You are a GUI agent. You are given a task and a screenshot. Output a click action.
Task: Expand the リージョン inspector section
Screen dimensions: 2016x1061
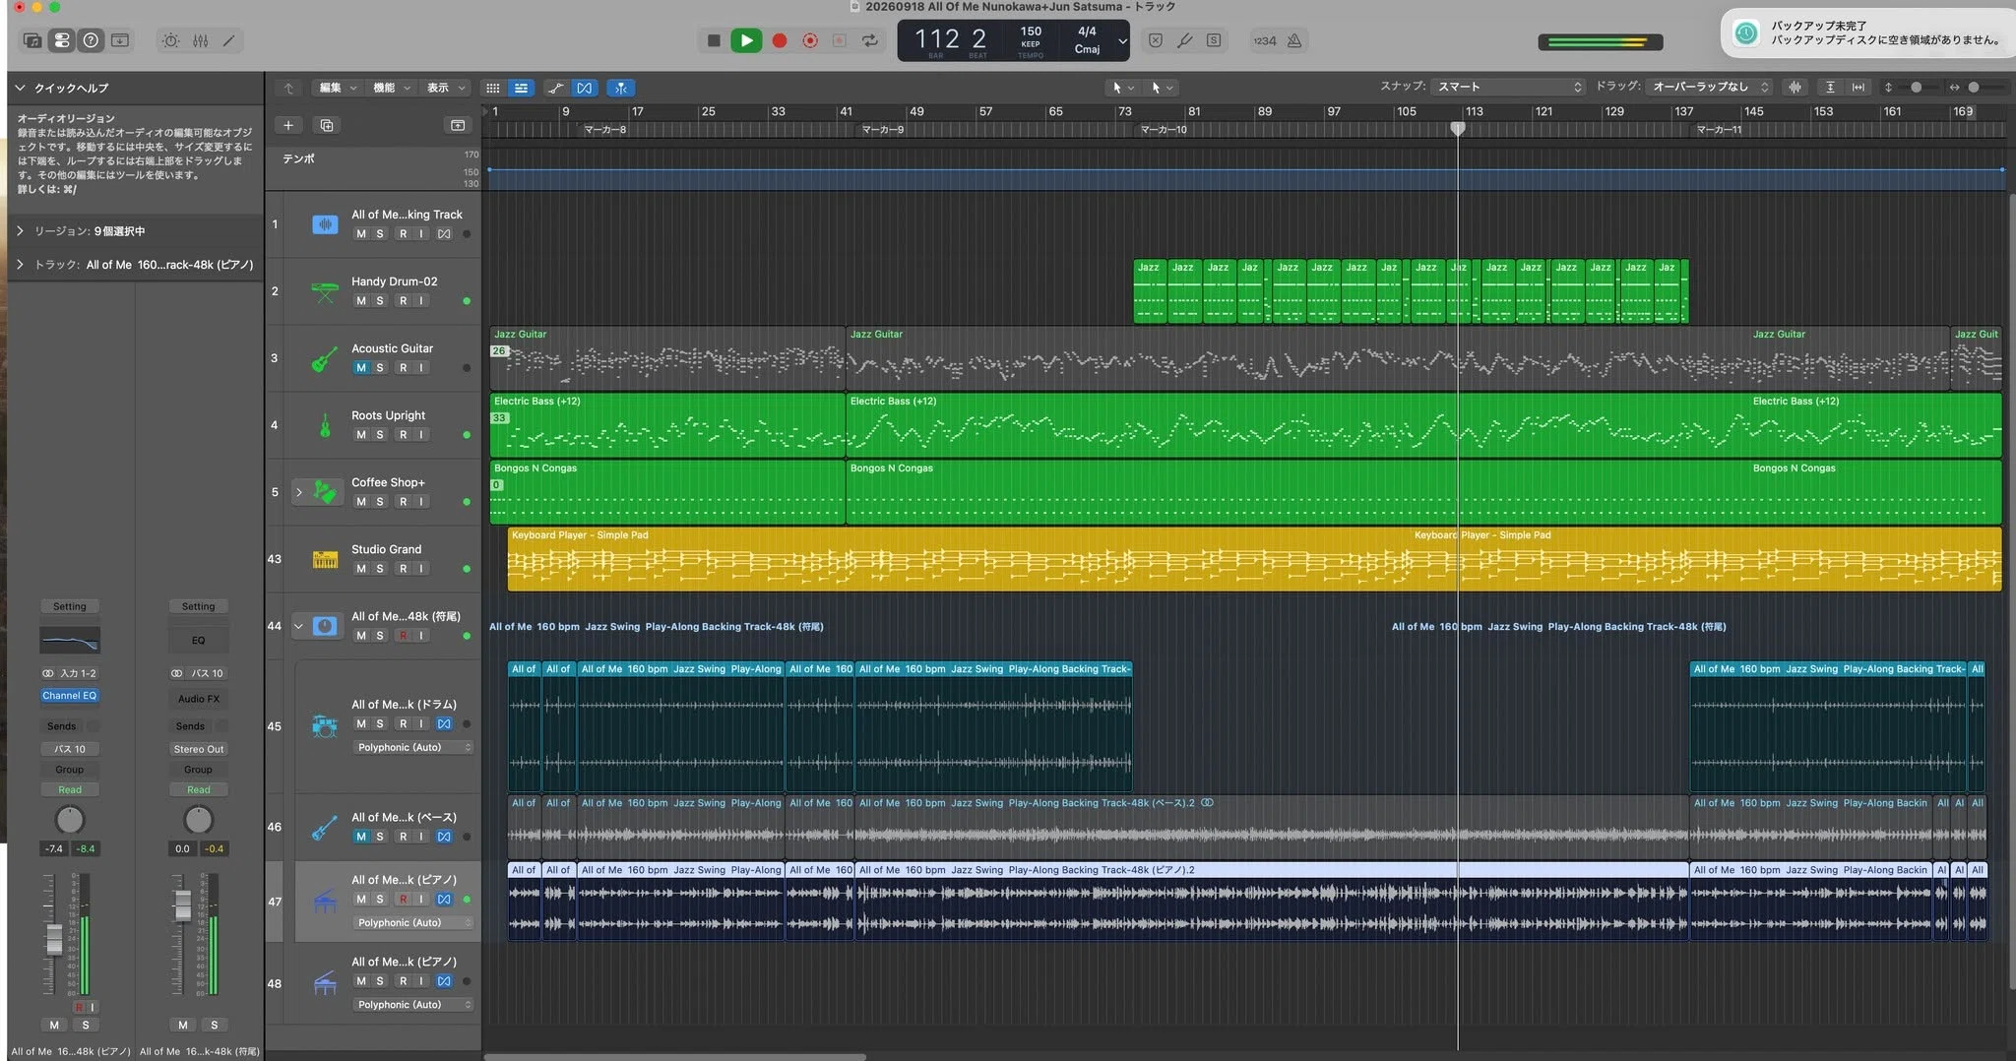tap(20, 230)
